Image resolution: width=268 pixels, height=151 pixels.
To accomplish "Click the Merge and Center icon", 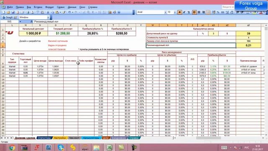I will [208, 12].
